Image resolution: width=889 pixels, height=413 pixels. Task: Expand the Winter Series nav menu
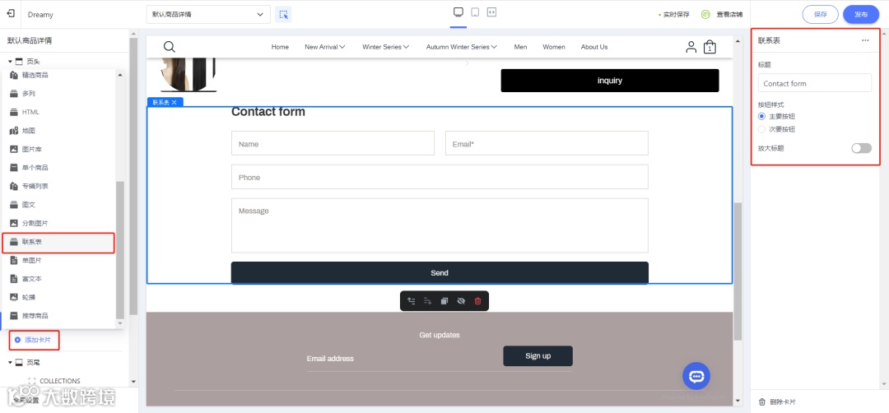[x=385, y=47]
